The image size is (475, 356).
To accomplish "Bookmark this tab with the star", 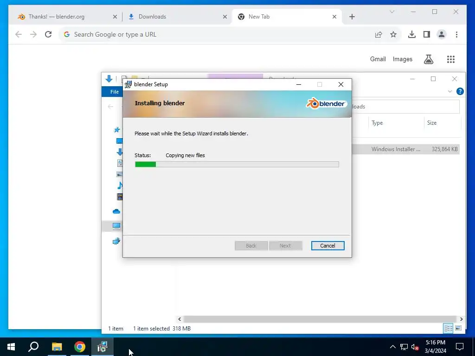I will [393, 34].
